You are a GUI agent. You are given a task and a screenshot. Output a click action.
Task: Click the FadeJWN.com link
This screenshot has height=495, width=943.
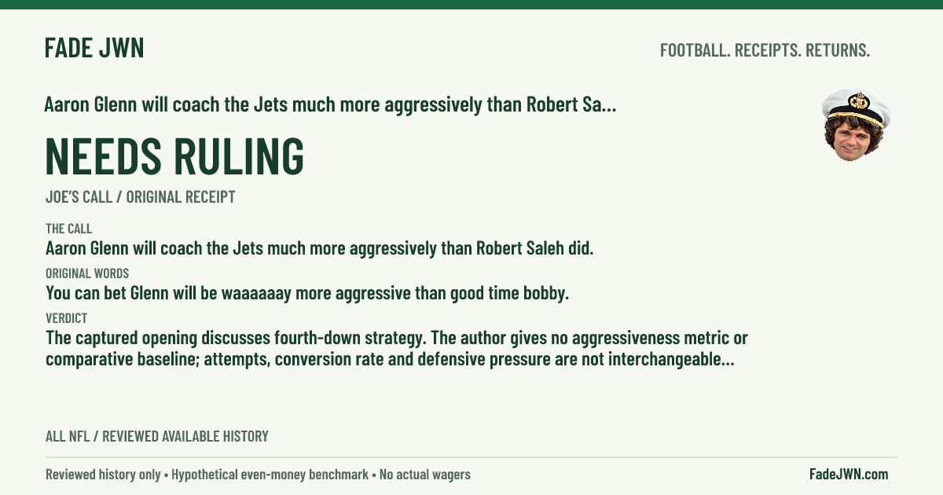point(849,474)
